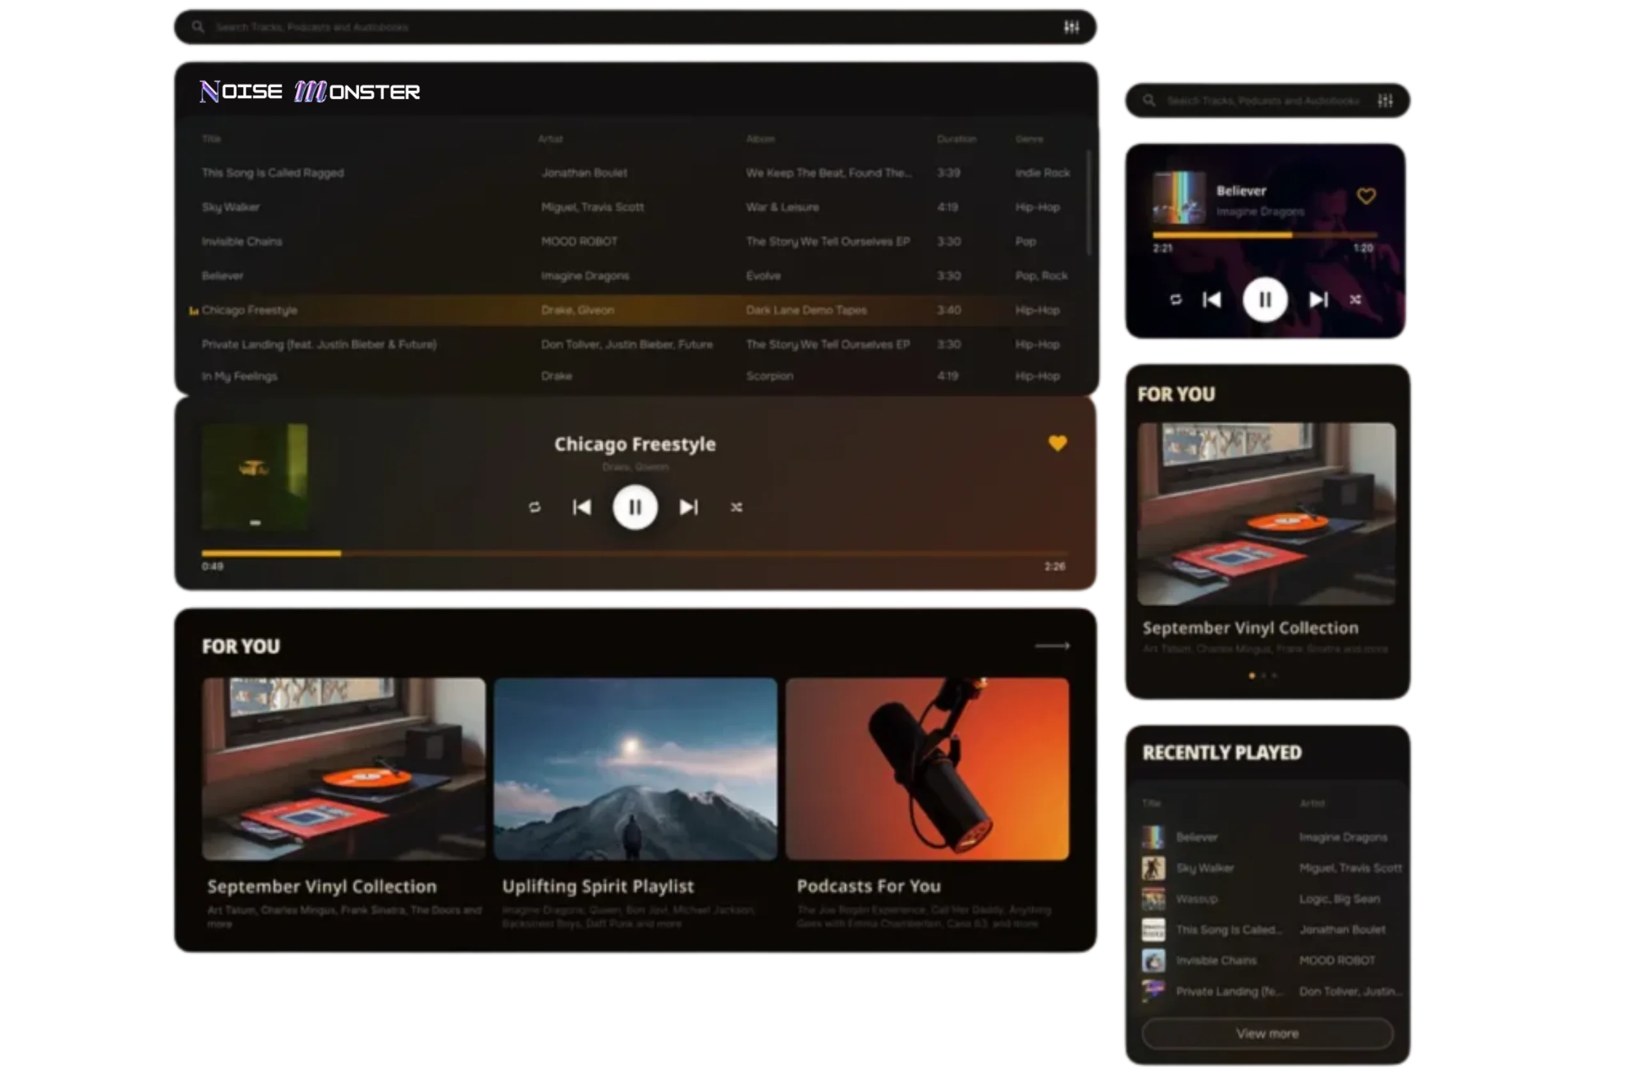Screen dimensions: 1638x1092
Task: Go to previous track in main player
Action: coord(582,507)
